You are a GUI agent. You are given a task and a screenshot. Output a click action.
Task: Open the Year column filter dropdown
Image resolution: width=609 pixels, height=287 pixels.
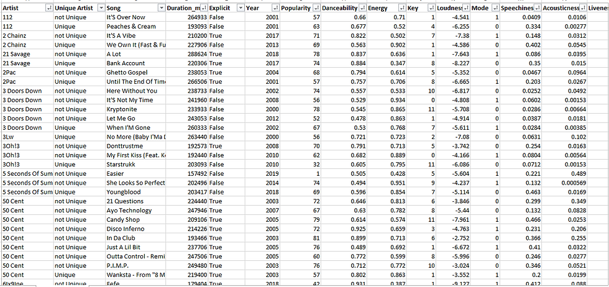275,8
